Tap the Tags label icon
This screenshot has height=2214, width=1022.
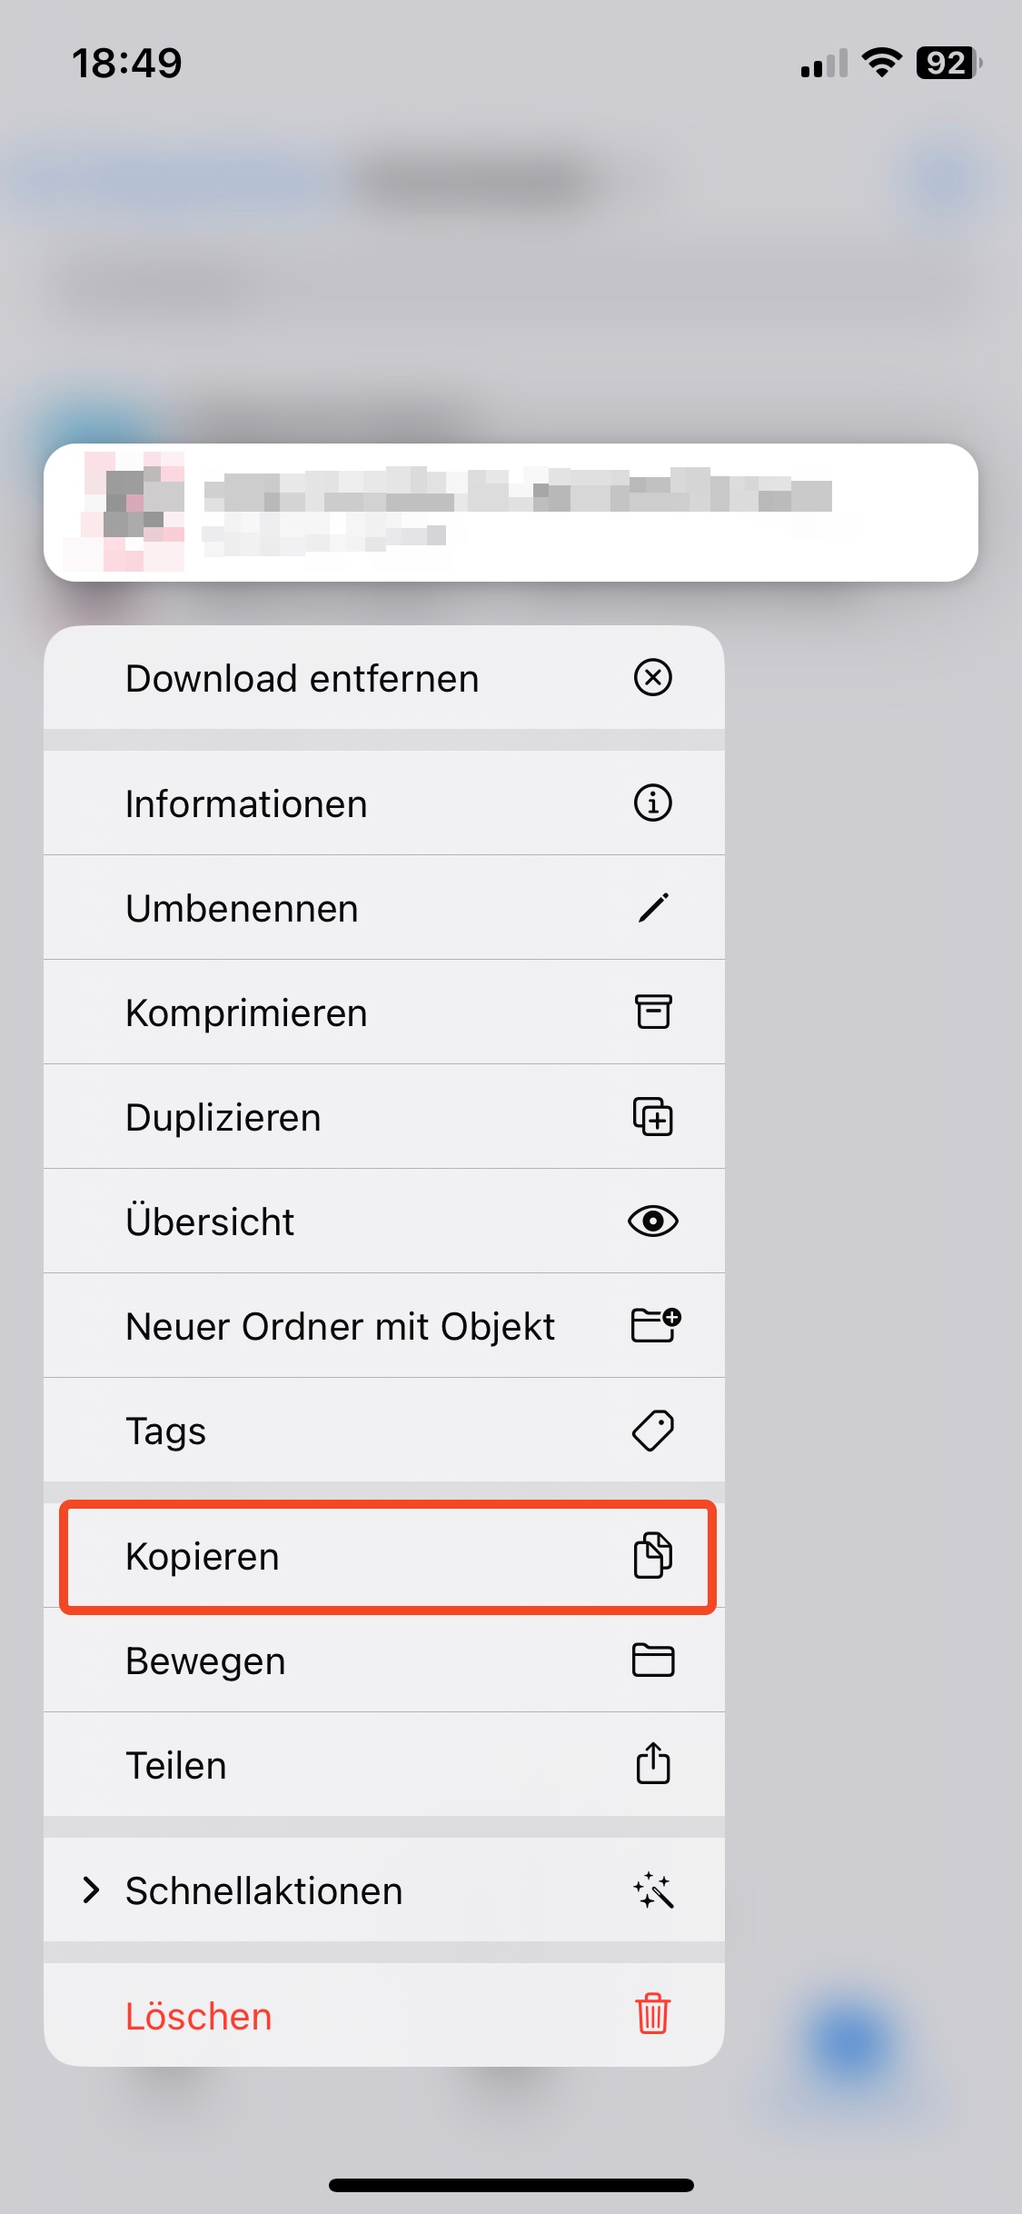coord(652,1431)
